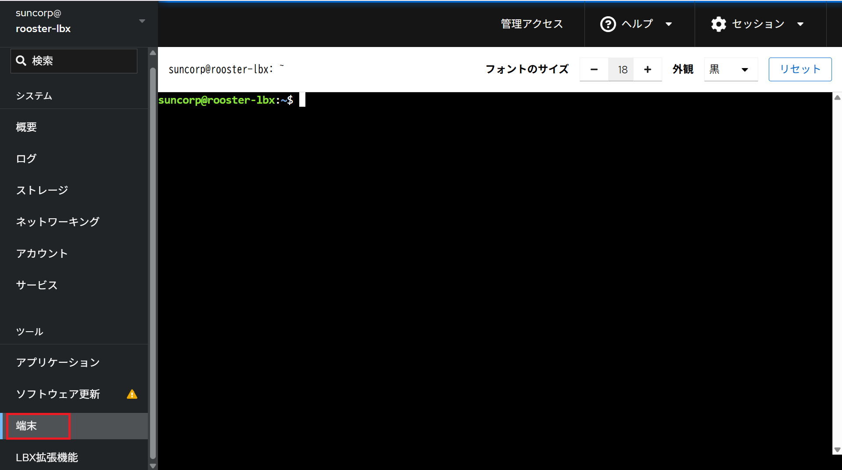
Task: Click the terminal scrollbar down arrow
Action: click(x=837, y=450)
